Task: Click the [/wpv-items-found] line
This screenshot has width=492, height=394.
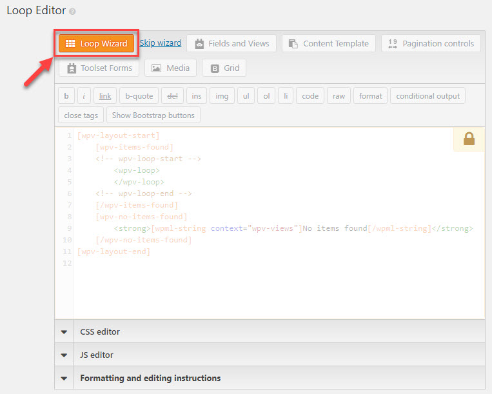Action: coord(137,205)
